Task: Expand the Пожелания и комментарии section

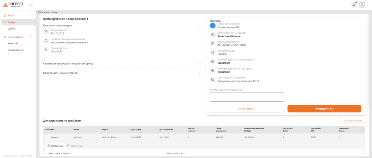Action: coord(199,73)
